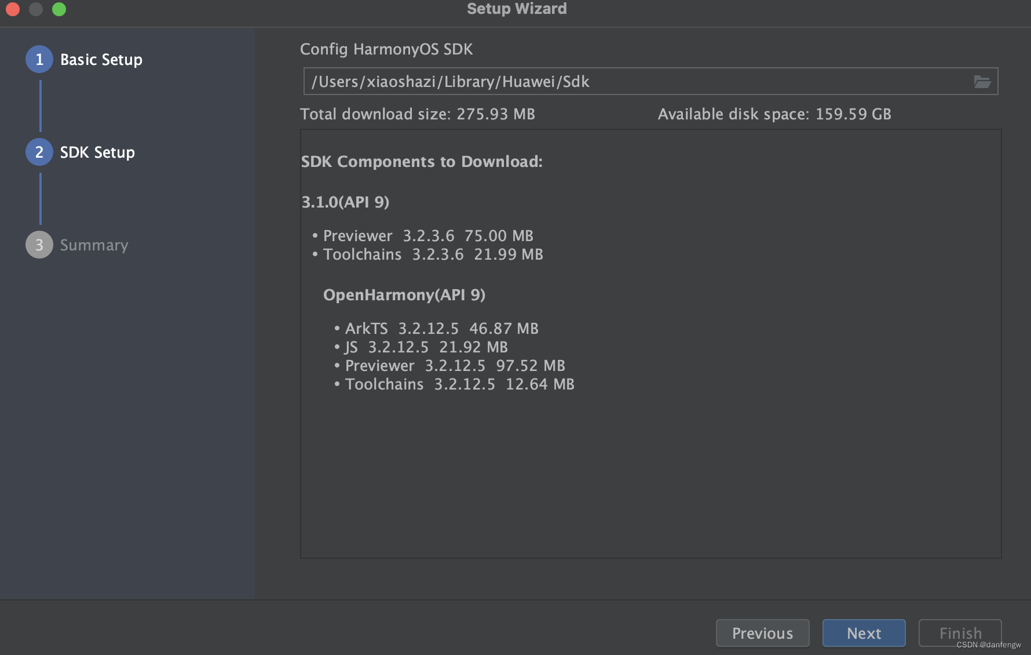The height and width of the screenshot is (655, 1031).
Task: Open folder browser for SDK path
Action: pyautogui.click(x=982, y=82)
